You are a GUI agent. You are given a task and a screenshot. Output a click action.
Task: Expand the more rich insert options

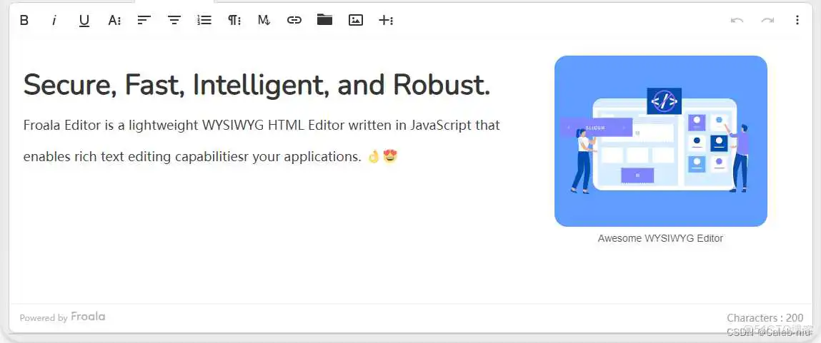click(x=386, y=20)
